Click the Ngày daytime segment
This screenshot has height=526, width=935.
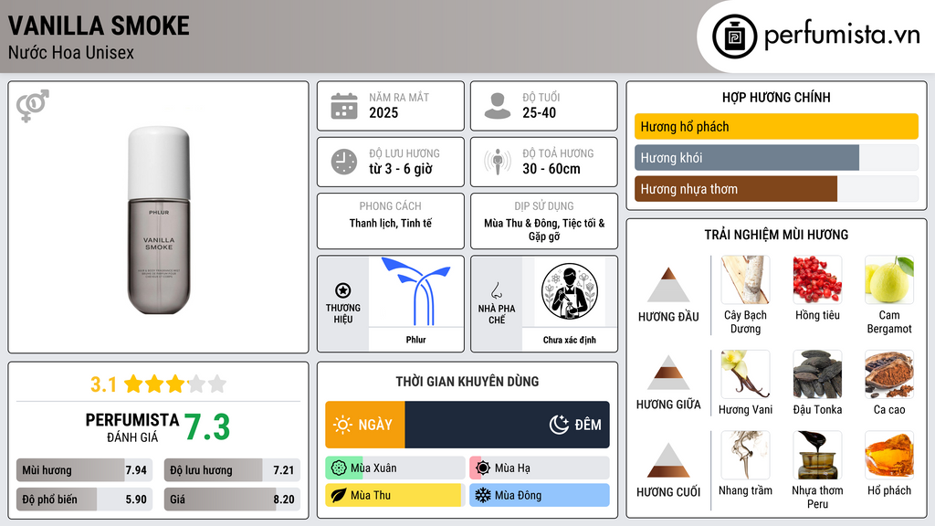coord(365,425)
